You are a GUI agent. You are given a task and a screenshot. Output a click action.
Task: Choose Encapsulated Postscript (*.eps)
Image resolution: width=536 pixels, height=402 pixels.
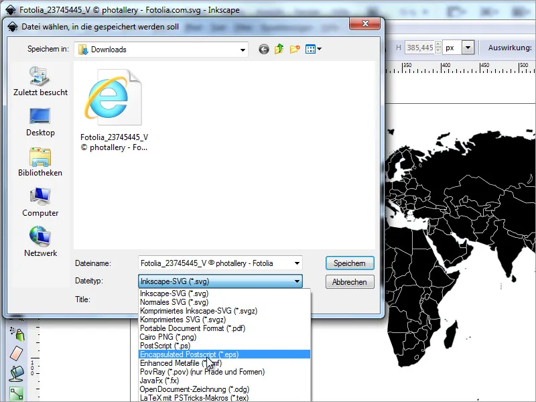(x=224, y=354)
